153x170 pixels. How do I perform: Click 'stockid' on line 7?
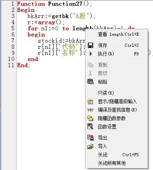[50, 41]
